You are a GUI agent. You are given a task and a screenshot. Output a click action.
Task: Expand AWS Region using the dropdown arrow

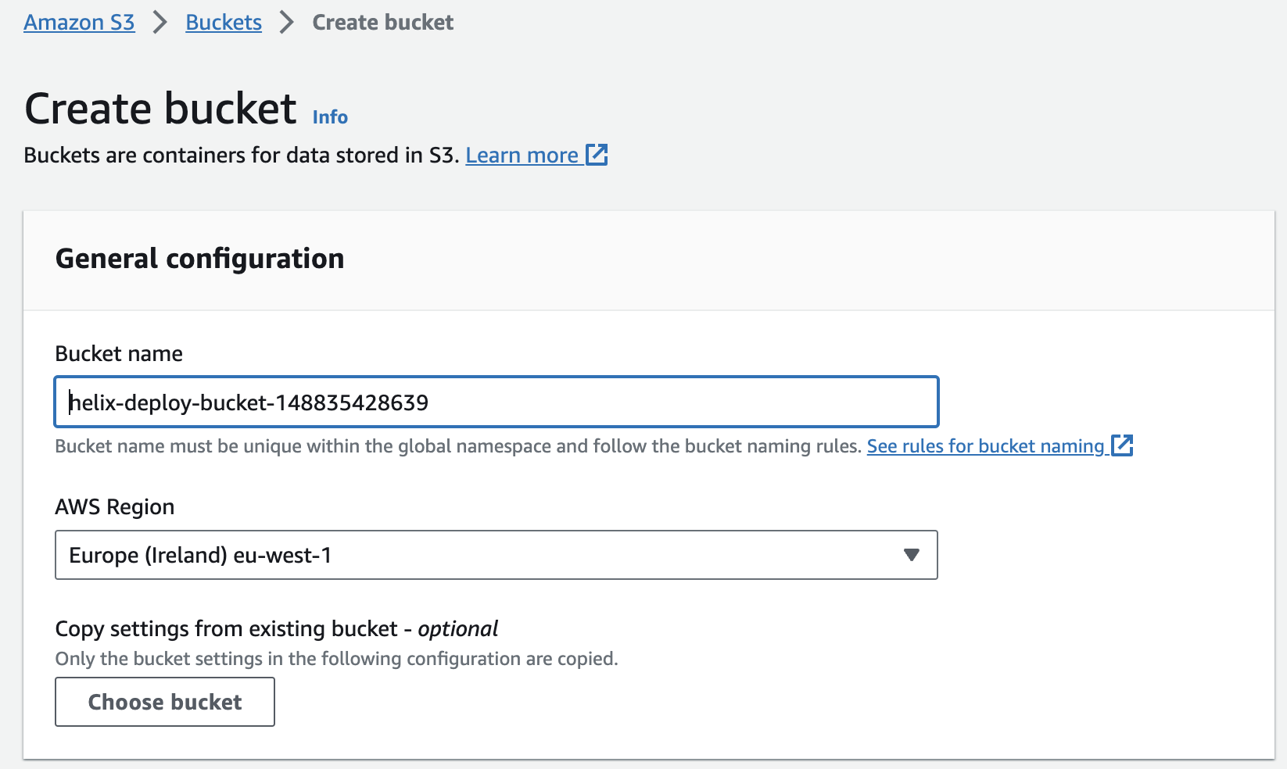tap(911, 555)
